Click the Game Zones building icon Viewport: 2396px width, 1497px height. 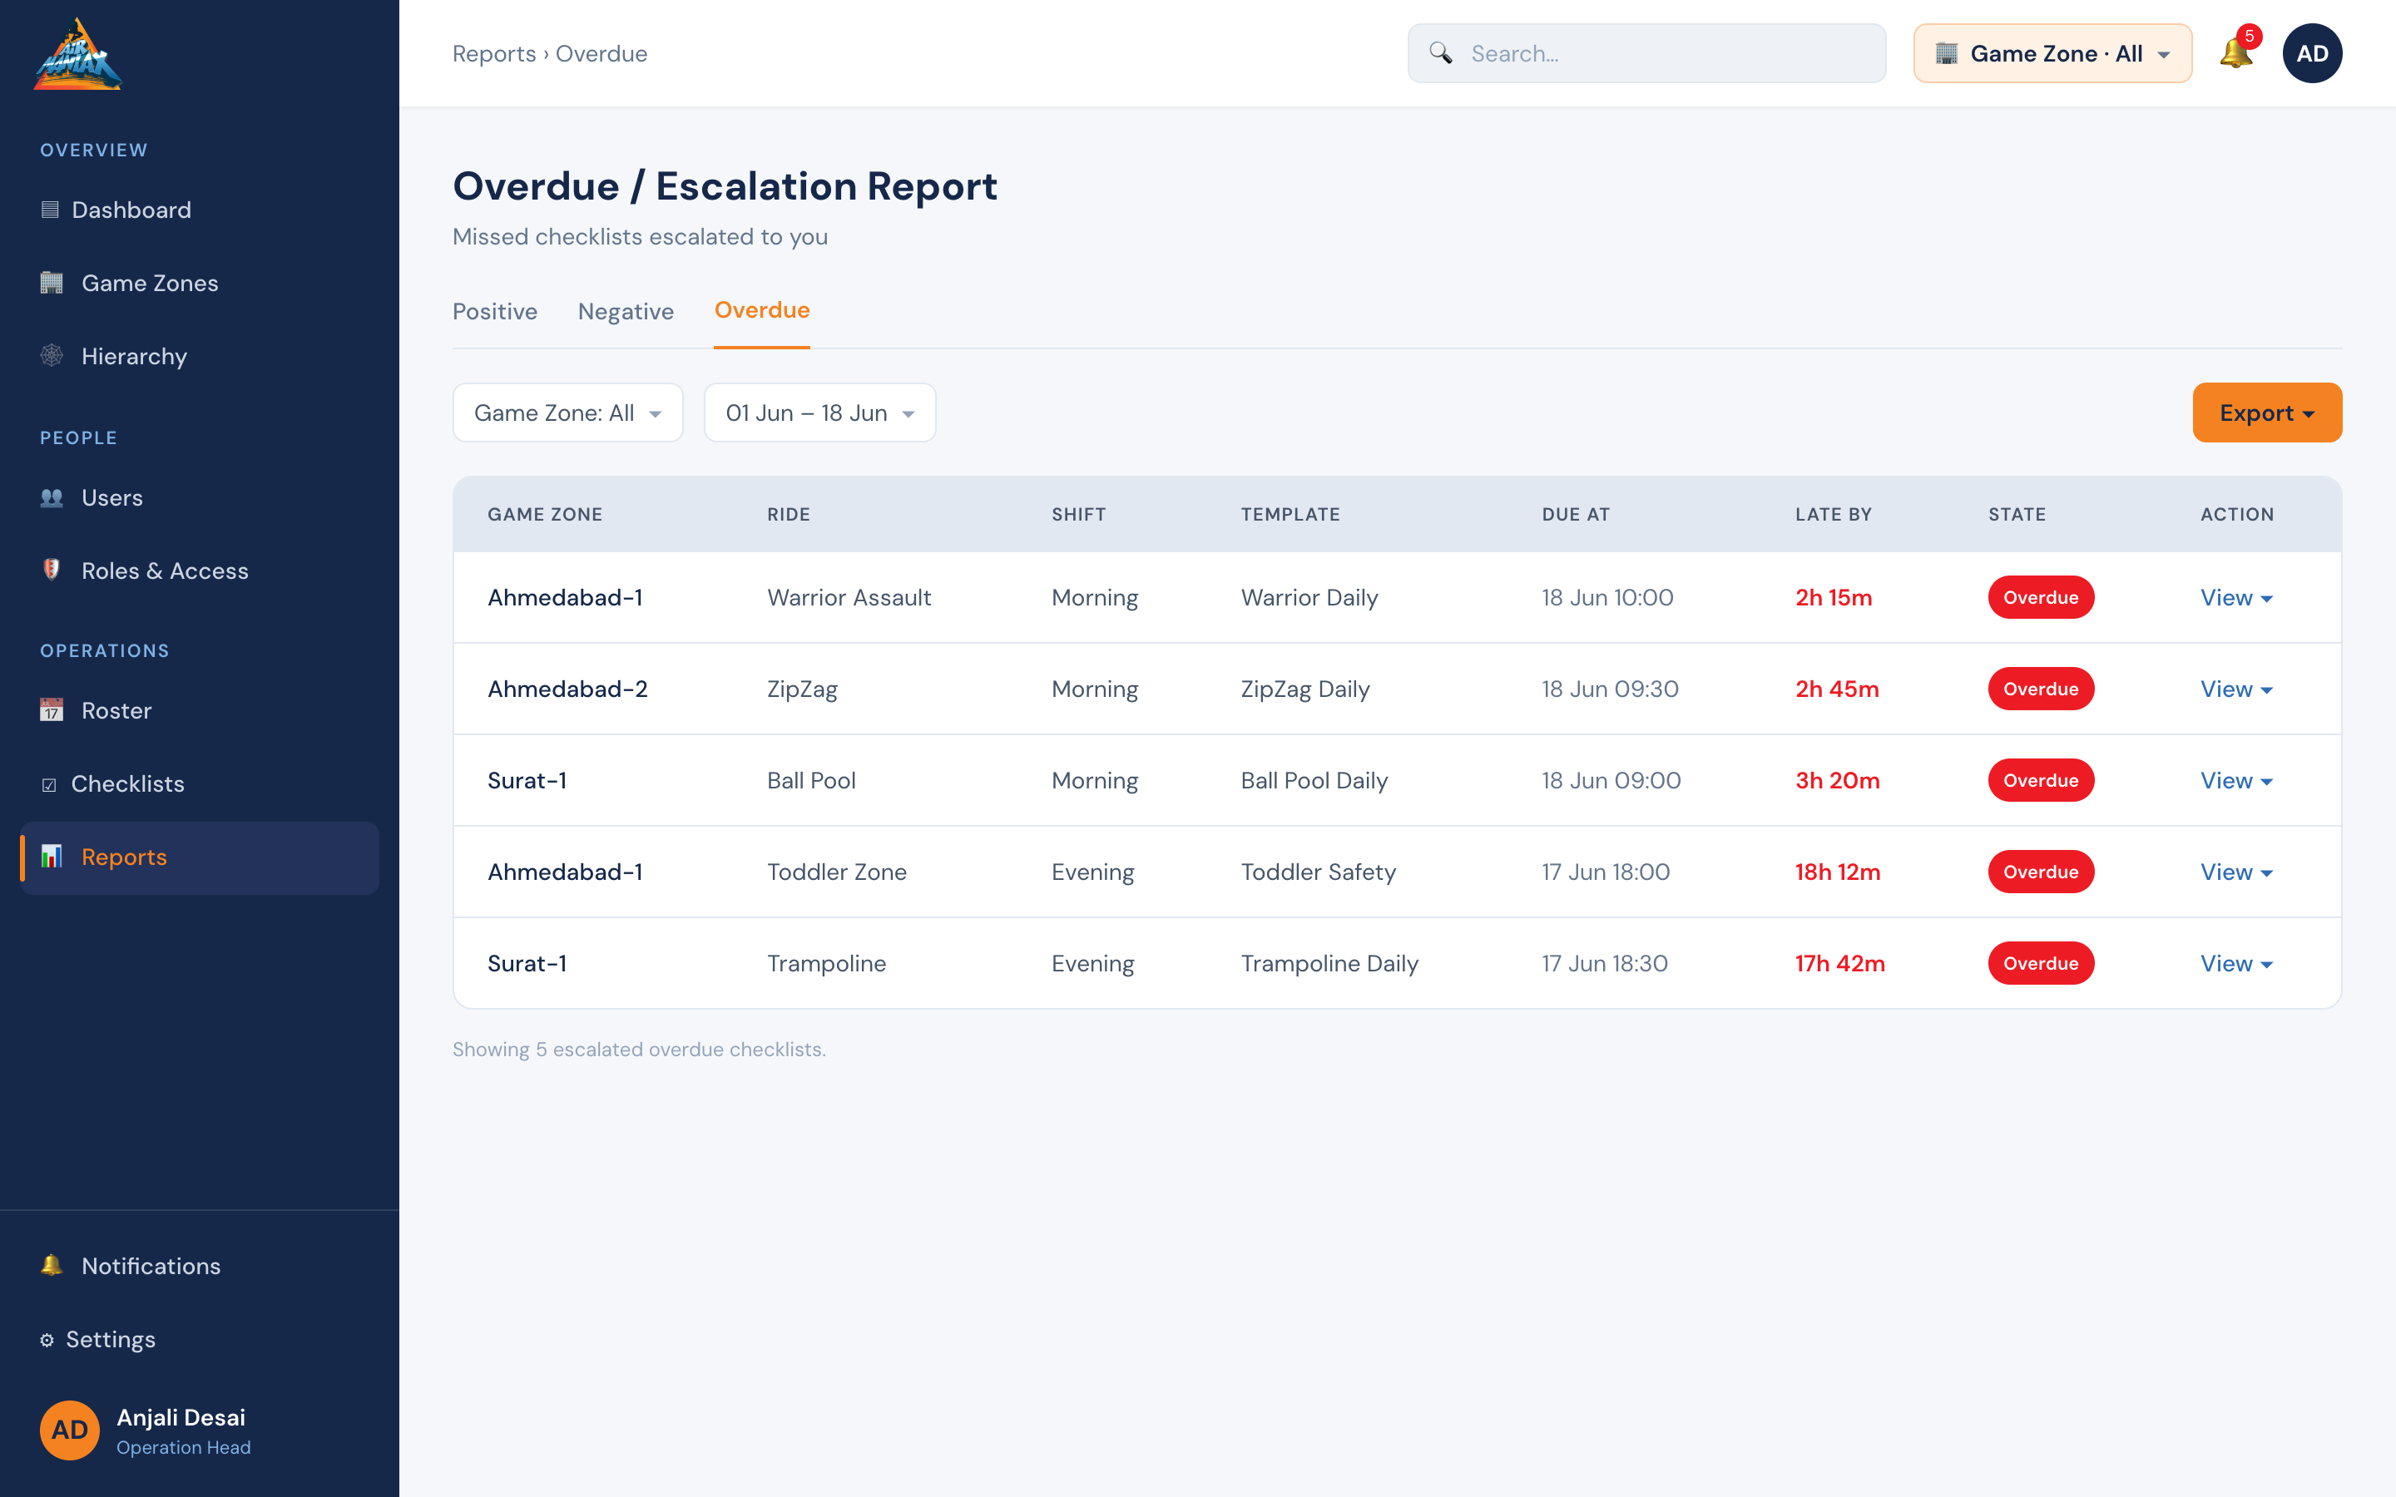click(52, 283)
